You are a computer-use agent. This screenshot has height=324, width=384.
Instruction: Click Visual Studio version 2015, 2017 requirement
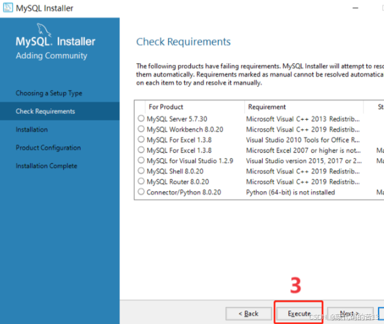tap(304, 161)
